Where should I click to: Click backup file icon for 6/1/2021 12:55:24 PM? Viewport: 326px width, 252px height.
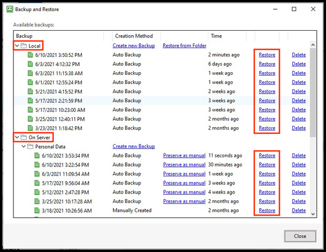pyautogui.click(x=30, y=82)
